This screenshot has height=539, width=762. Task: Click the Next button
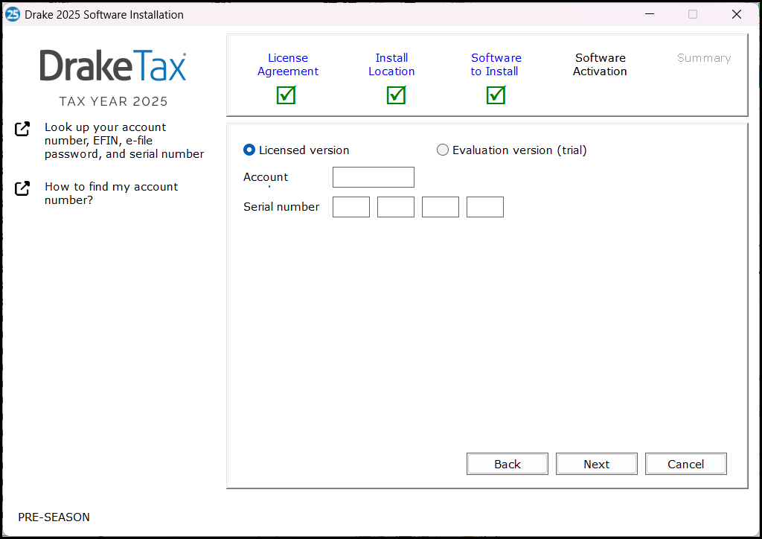pos(596,463)
